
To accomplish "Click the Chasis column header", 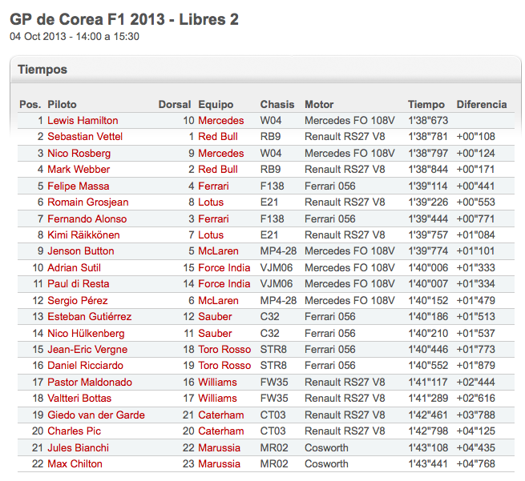I will click(x=277, y=104).
